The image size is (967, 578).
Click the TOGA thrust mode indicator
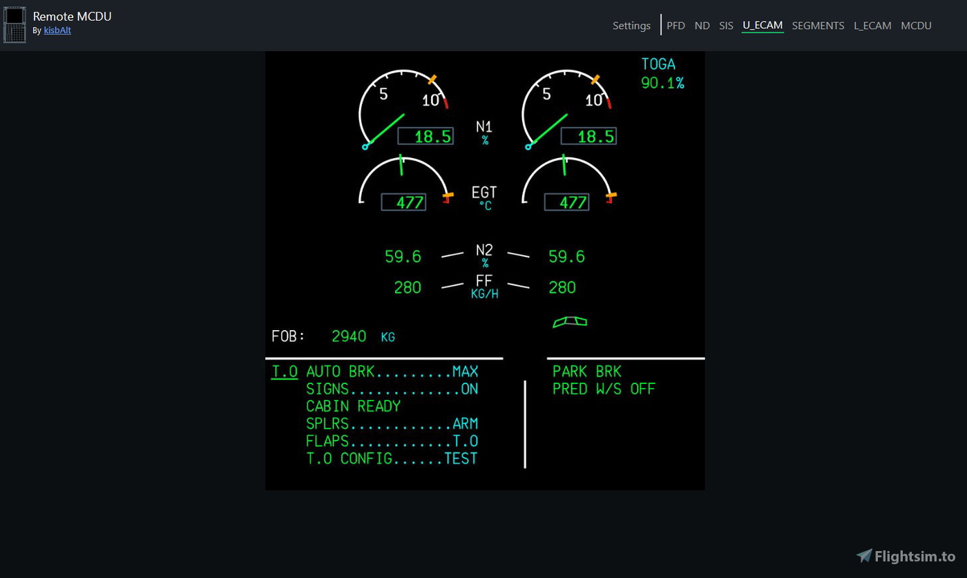pyautogui.click(x=658, y=64)
